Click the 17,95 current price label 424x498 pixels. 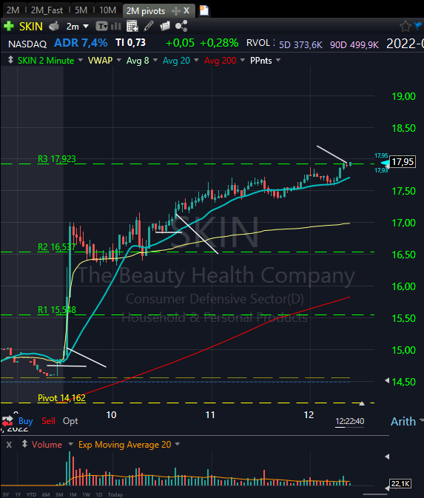pyautogui.click(x=403, y=162)
